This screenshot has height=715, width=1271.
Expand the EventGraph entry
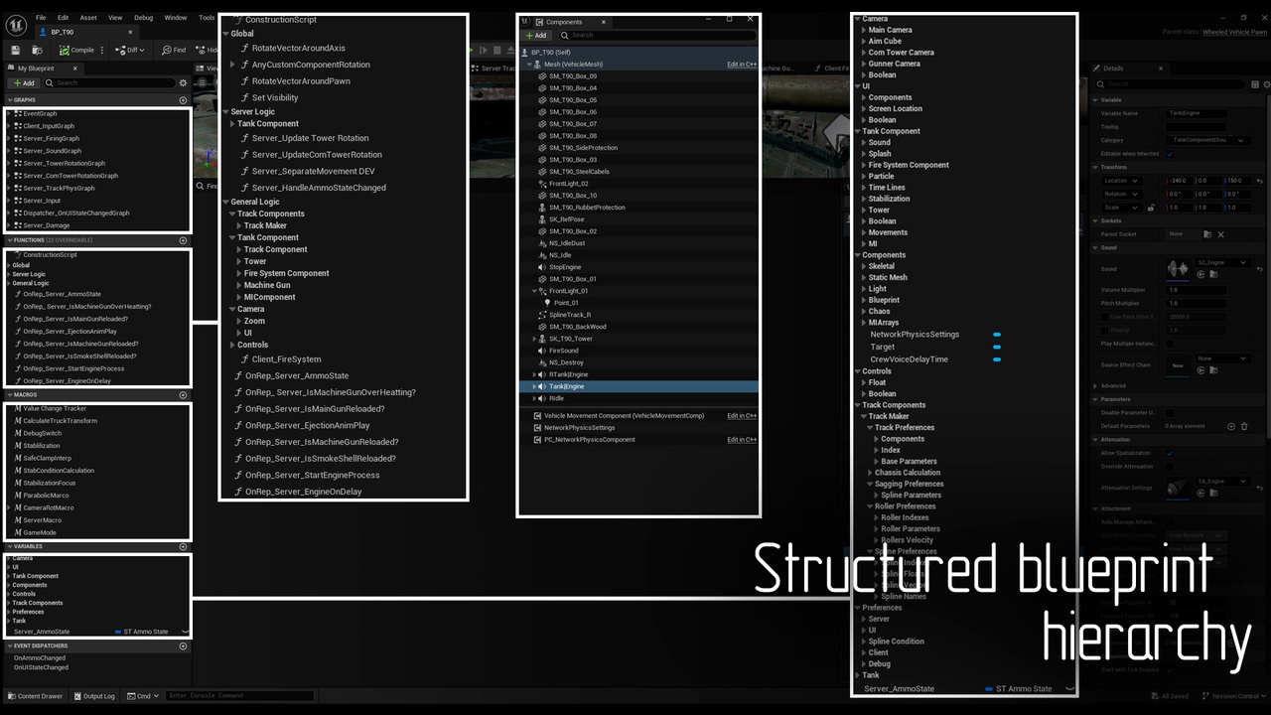(x=9, y=114)
